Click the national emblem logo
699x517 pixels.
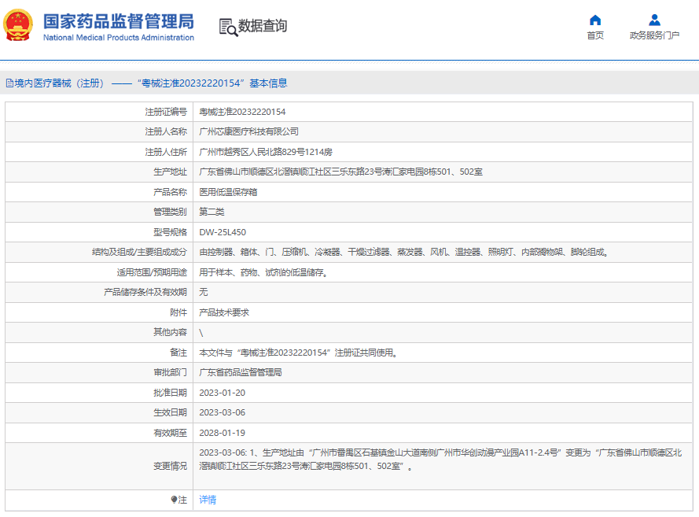pyautogui.click(x=18, y=25)
